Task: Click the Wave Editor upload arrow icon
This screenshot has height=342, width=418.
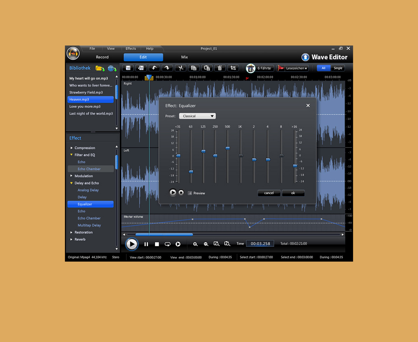Action: point(305,57)
